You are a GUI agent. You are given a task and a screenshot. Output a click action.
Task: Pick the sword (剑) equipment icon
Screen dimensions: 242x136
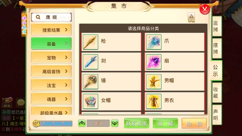90,62
